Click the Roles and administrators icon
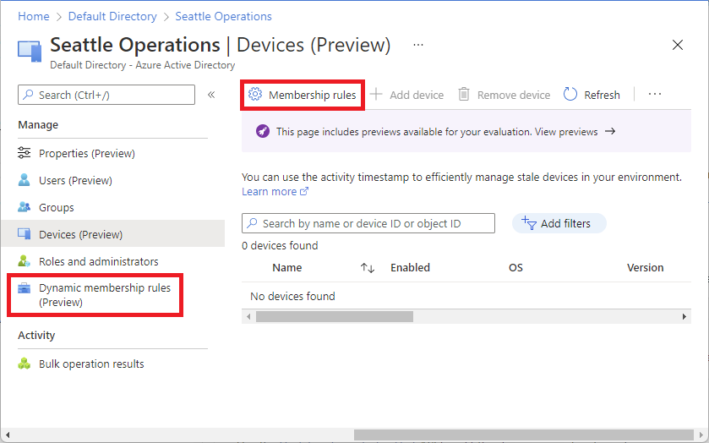This screenshot has height=443, width=709. pyautogui.click(x=25, y=261)
